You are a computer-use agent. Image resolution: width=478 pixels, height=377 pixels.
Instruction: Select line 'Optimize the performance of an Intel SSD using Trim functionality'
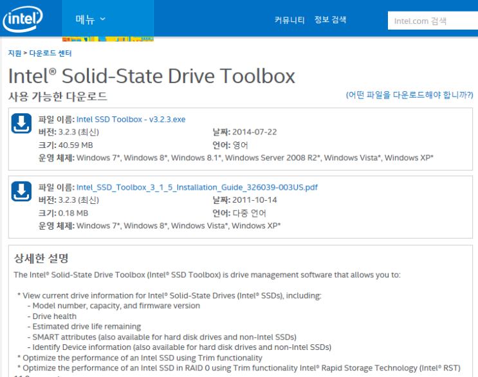(140, 358)
